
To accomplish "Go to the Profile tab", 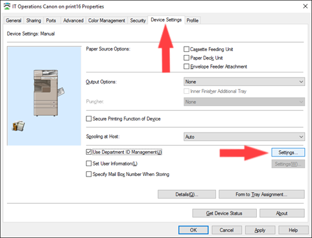I will [x=193, y=21].
